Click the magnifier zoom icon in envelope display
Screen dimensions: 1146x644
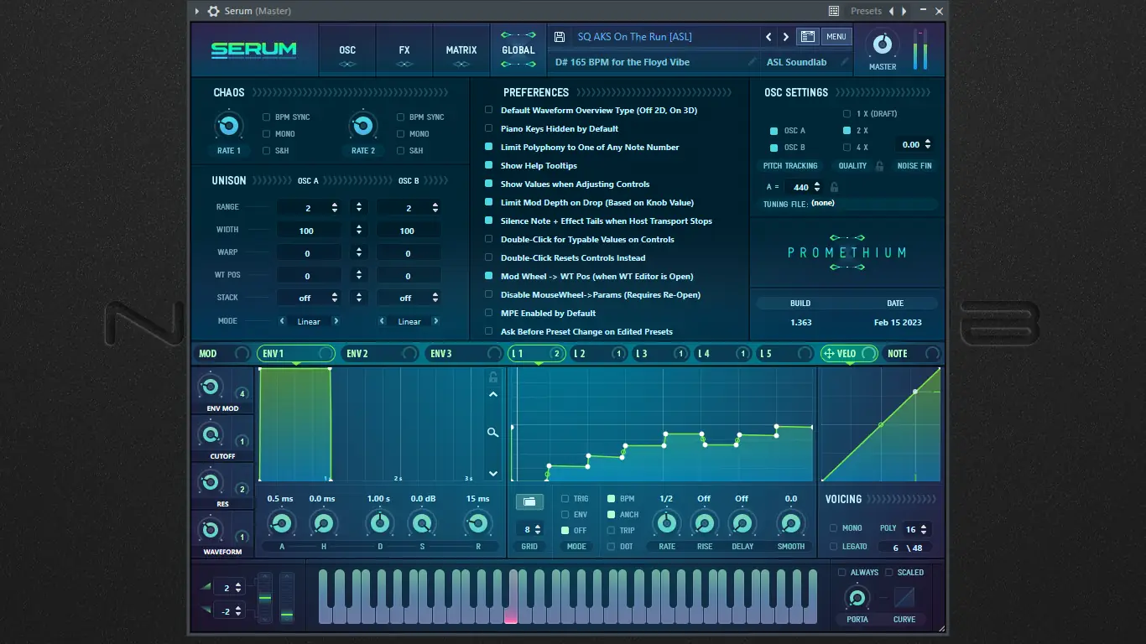493,432
